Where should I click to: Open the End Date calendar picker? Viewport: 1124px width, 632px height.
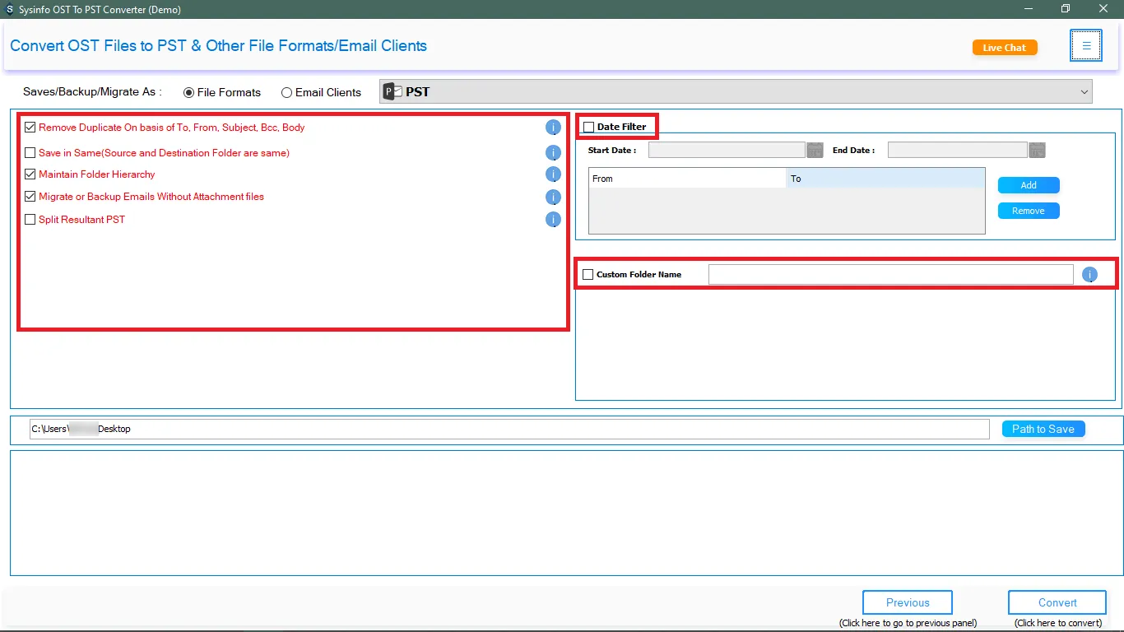[1038, 150]
